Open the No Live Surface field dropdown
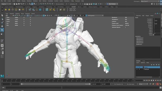This screenshot has width=162, height=91. [60, 4]
